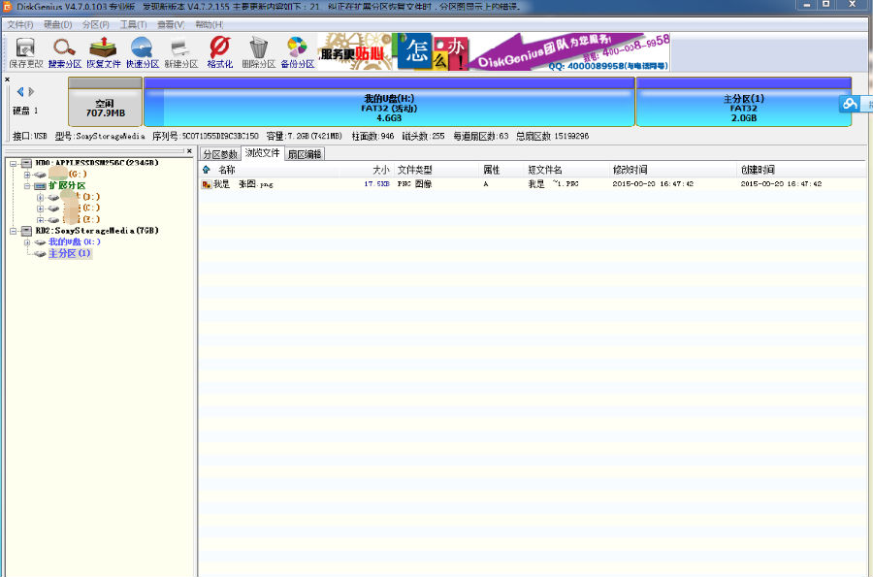
Task: Select 我的U盘 (H:) in the tree
Action: point(74,242)
